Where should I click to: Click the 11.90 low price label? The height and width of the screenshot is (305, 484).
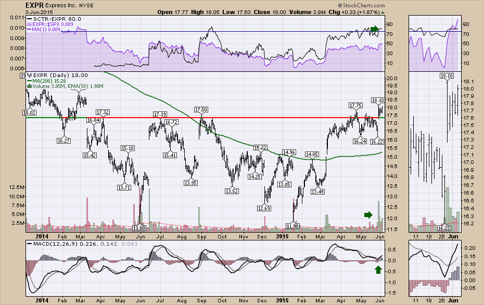click(292, 226)
